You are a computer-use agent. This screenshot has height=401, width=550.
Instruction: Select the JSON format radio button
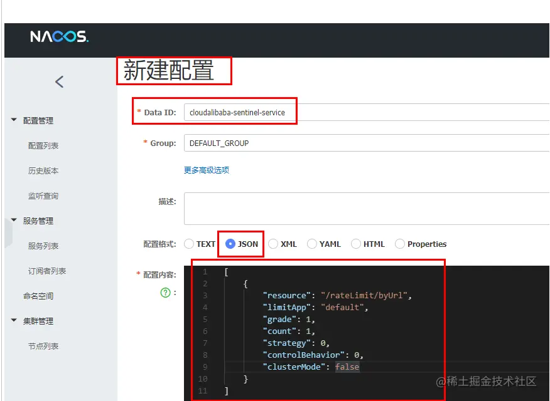coord(230,244)
